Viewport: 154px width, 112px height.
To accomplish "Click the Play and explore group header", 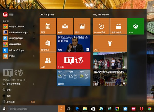I will pyautogui.click(x=101, y=15).
